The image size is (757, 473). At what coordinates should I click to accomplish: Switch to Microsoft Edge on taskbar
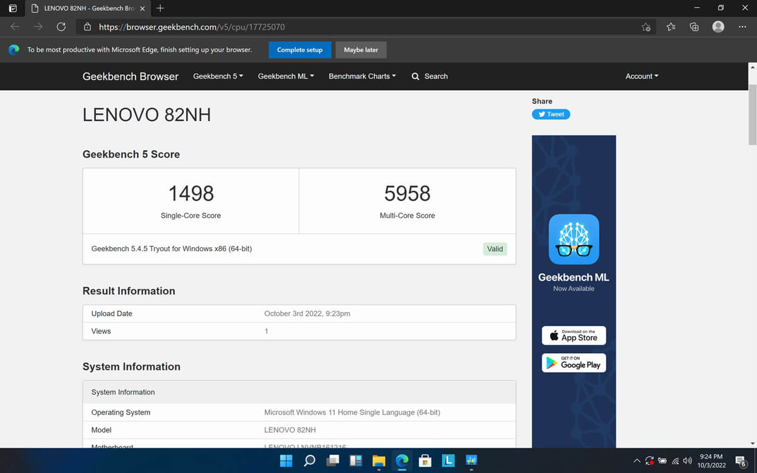pos(402,460)
